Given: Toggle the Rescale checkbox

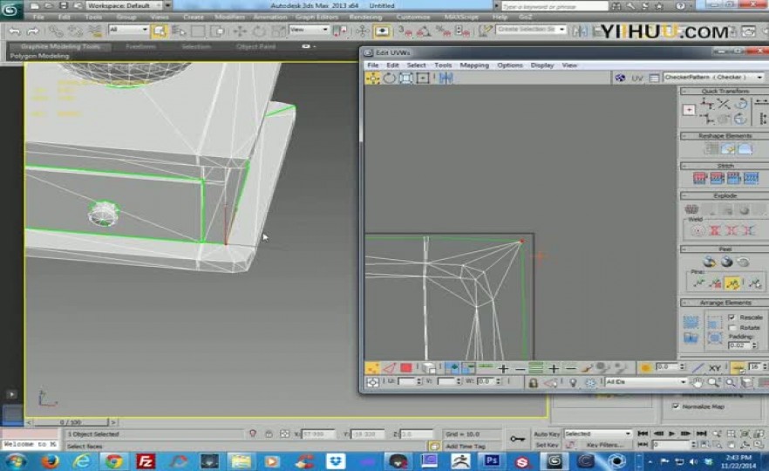Looking at the screenshot, I should 732,317.
